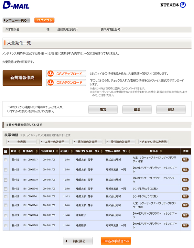Image resolution: width=194 pixels, height=248 pixels.
Task: Proceed with 申込み手続きへ button
Action: [x=116, y=241]
